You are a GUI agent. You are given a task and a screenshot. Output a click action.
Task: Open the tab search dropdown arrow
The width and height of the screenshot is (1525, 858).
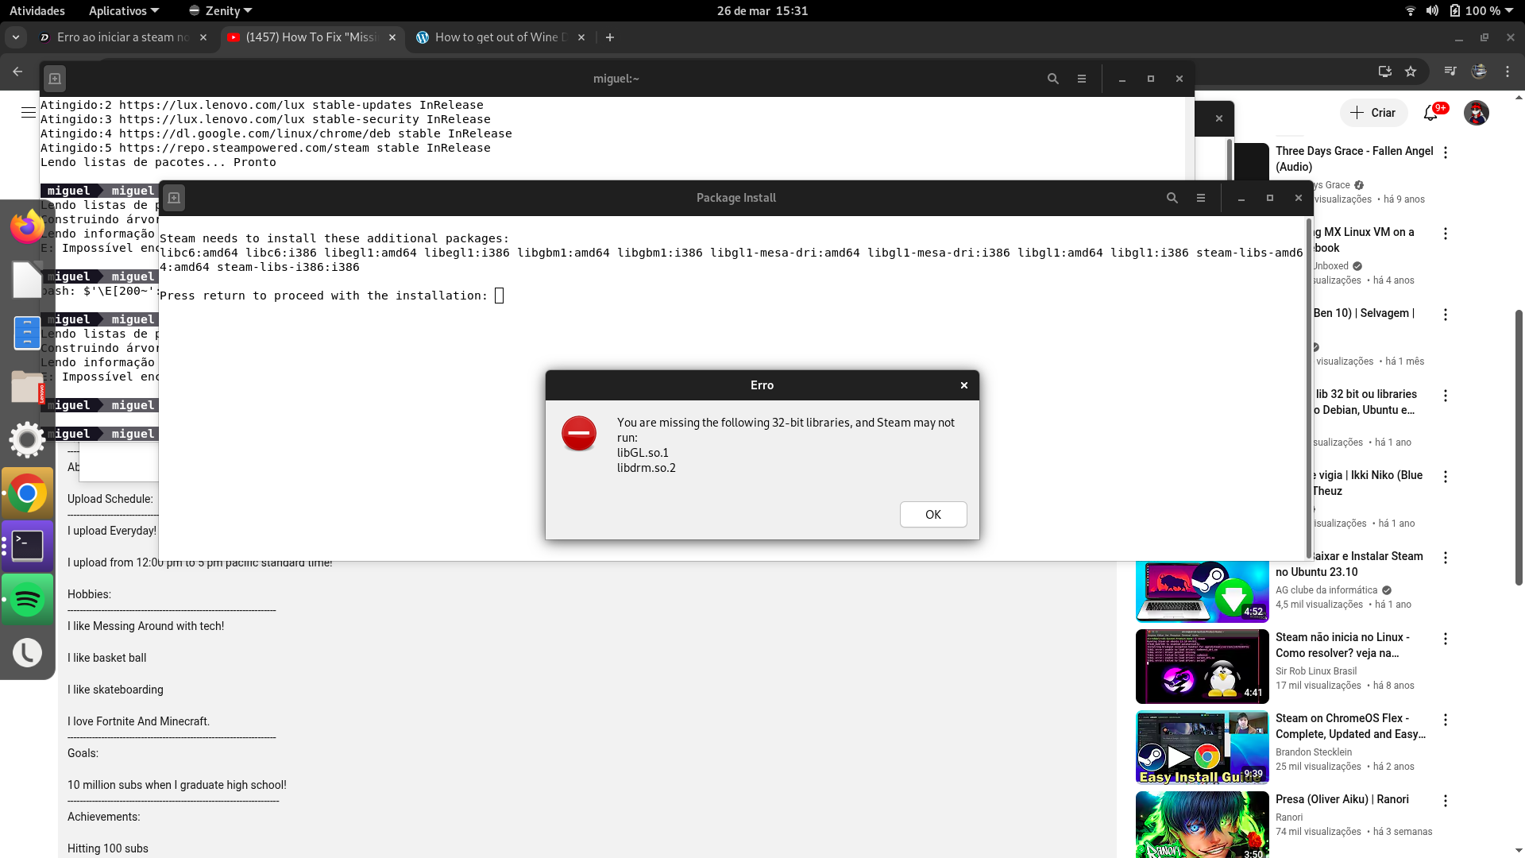click(x=15, y=37)
